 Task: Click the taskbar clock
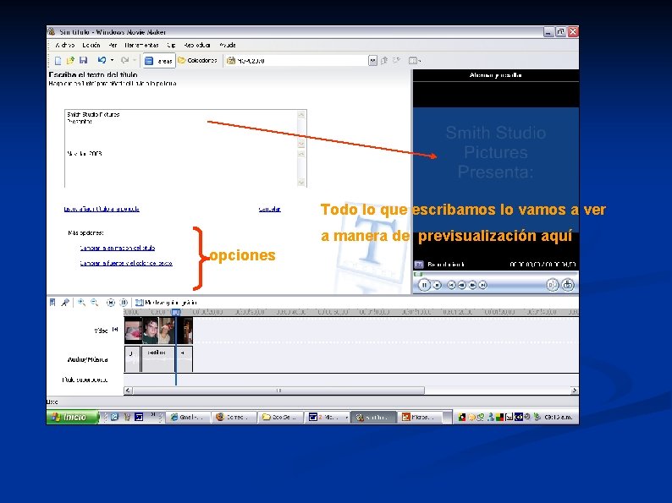coord(558,417)
